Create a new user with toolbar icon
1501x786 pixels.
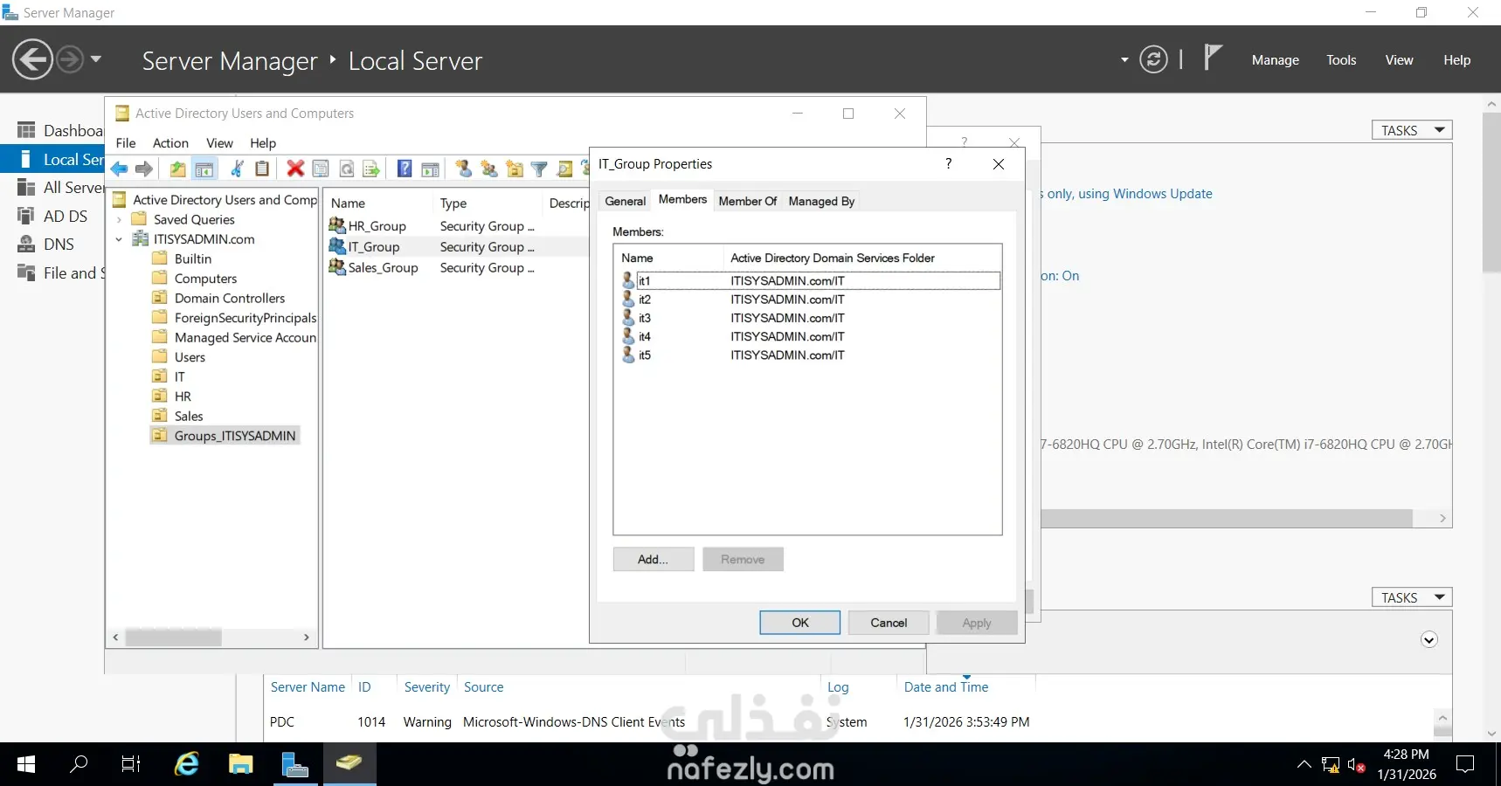click(463, 169)
